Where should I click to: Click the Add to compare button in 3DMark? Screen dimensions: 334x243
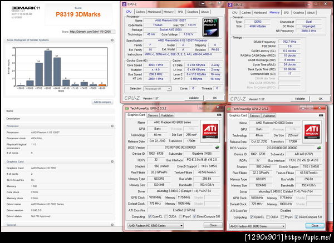click(102, 102)
